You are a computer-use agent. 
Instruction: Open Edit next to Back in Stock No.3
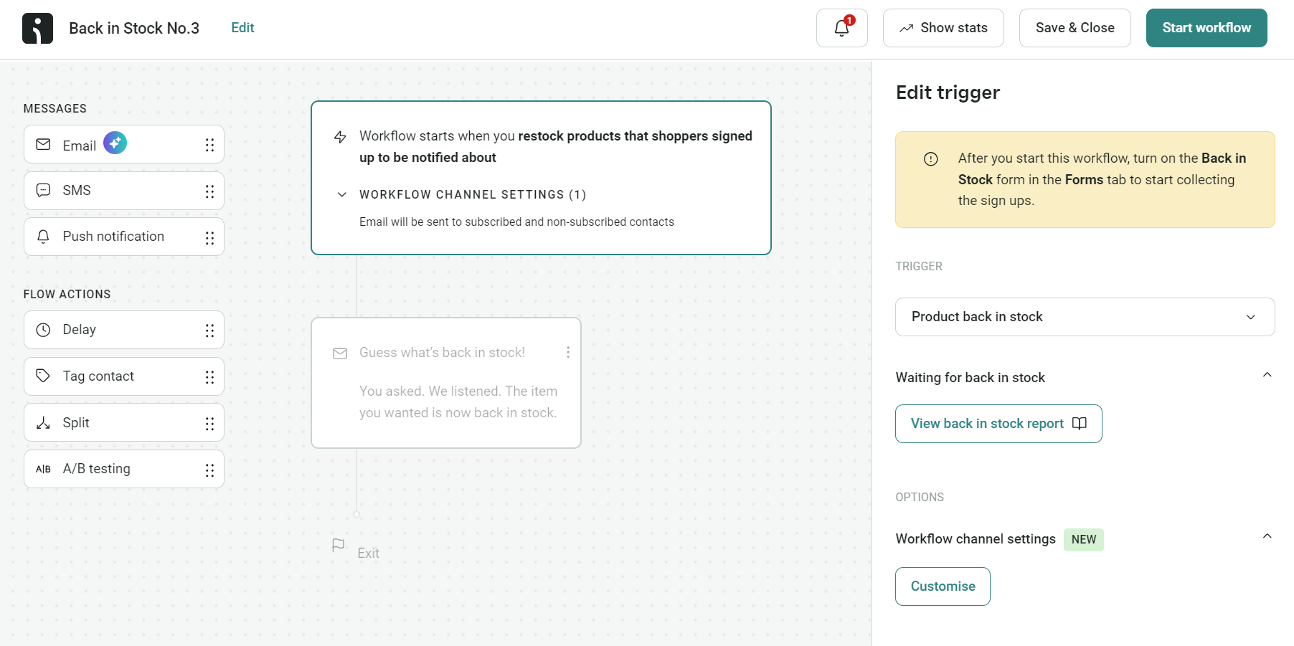click(242, 27)
